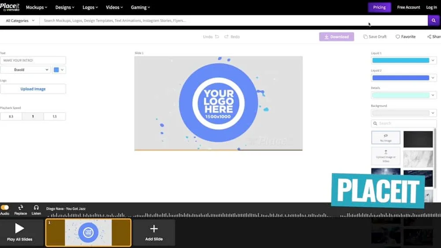The image size is (441, 248).
Task: Set playback speed to 1.5
Action: click(55, 116)
